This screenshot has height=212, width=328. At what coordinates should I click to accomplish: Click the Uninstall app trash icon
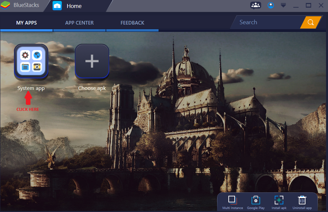302,200
